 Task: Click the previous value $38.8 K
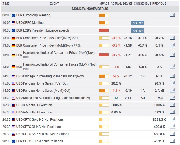[x=159, y=134]
